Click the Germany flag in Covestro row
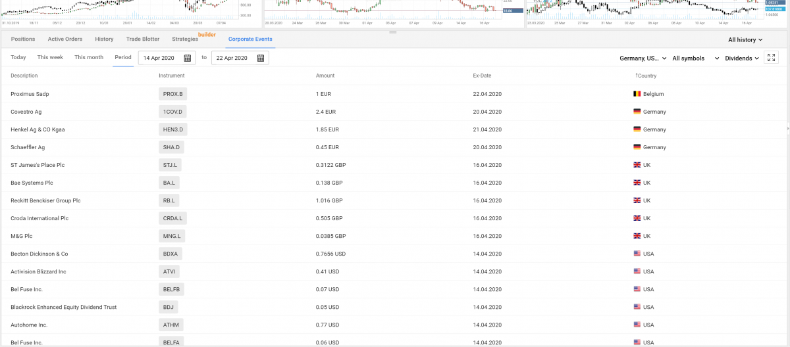The height and width of the screenshot is (347, 790). pyautogui.click(x=637, y=112)
